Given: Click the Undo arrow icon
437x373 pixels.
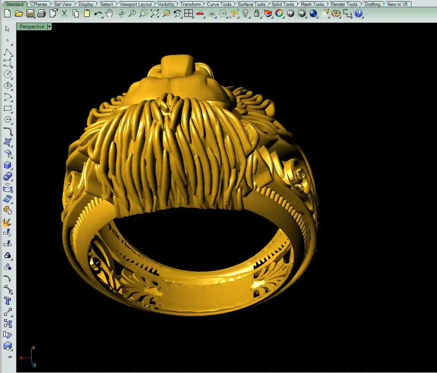Looking at the screenshot, I should pyautogui.click(x=98, y=13).
